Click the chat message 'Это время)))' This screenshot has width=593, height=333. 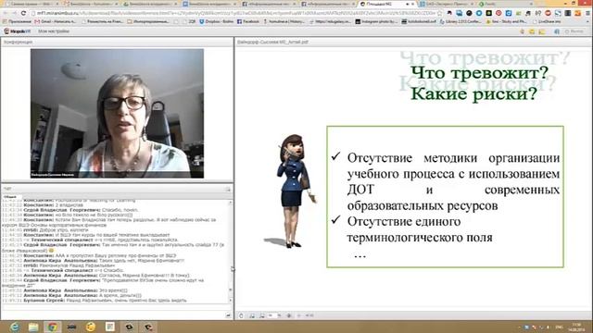click(113, 290)
